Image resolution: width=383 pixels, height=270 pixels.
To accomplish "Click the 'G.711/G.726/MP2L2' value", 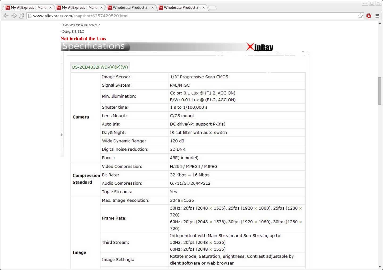I will click(x=190, y=183).
